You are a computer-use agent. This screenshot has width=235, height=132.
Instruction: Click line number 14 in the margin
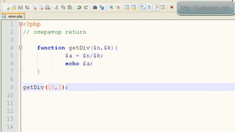[10, 127]
